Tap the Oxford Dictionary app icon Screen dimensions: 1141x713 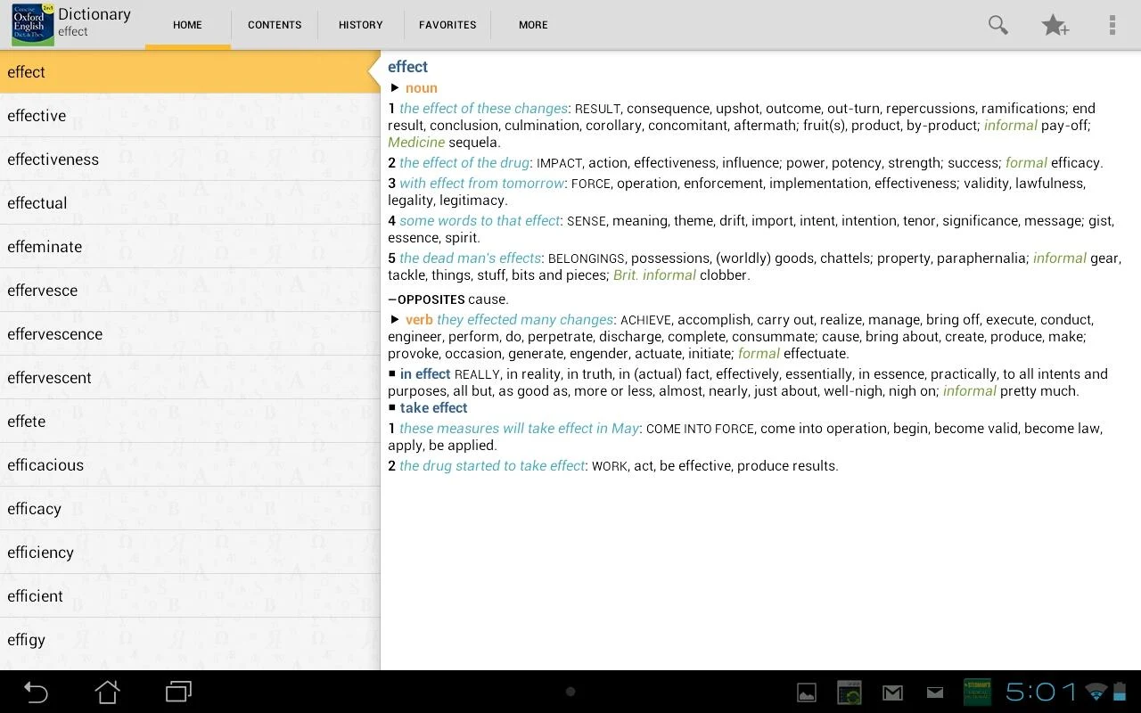point(32,24)
